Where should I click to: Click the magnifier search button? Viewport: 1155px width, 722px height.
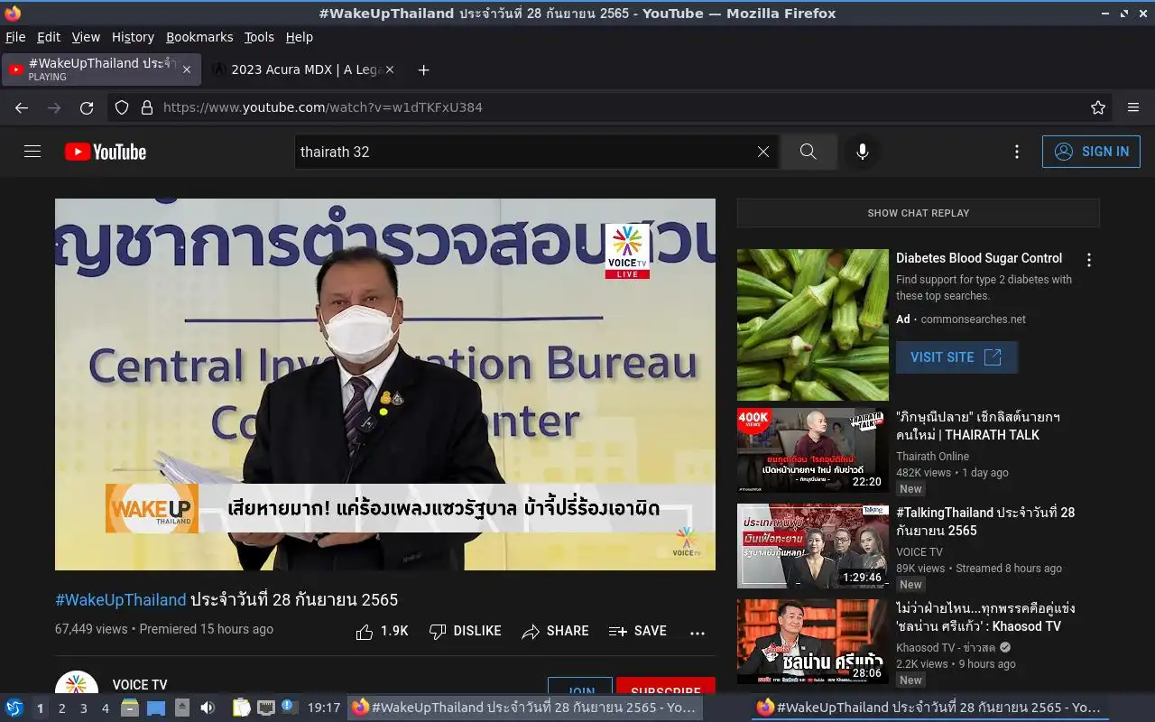[808, 152]
